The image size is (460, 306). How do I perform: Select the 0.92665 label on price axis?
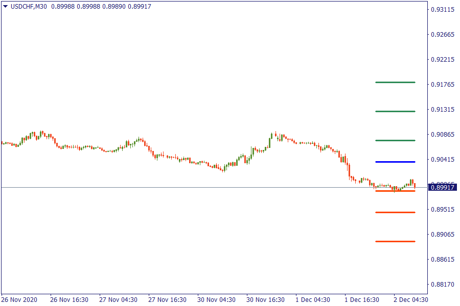(x=443, y=35)
